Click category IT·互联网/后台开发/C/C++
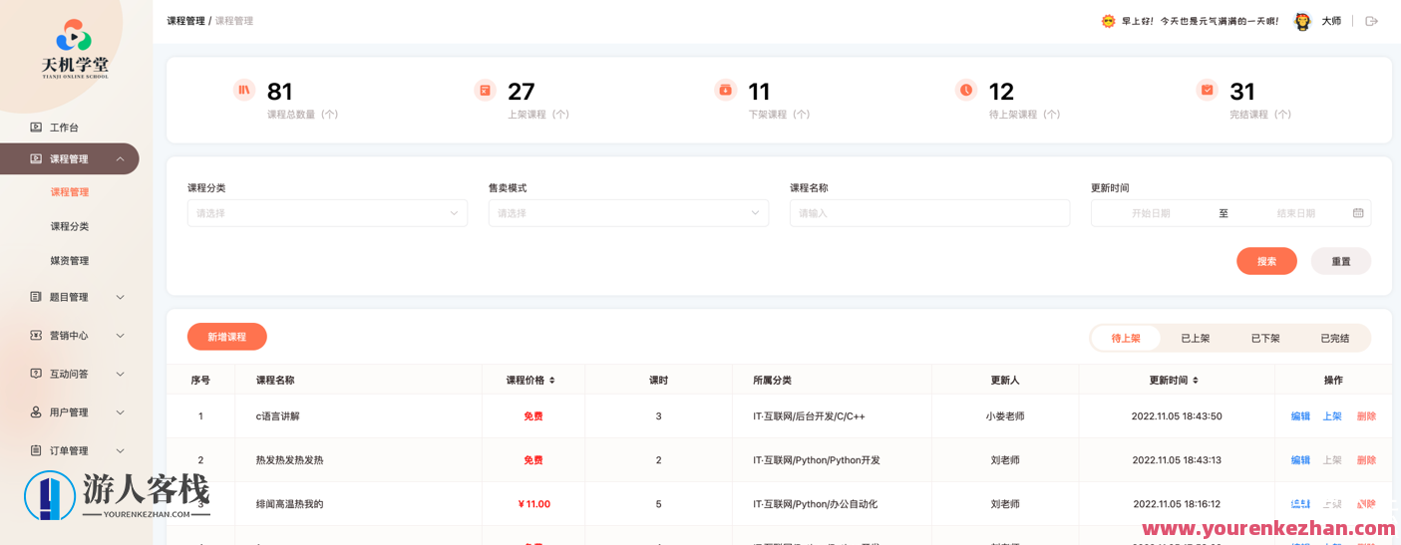Screen dimensions: 1401x545 pos(809,416)
